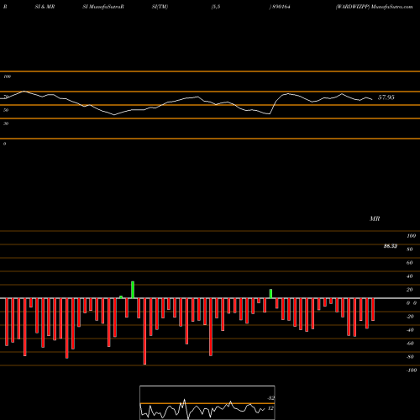Click the 30 level label on the RSI axis

[6, 123]
